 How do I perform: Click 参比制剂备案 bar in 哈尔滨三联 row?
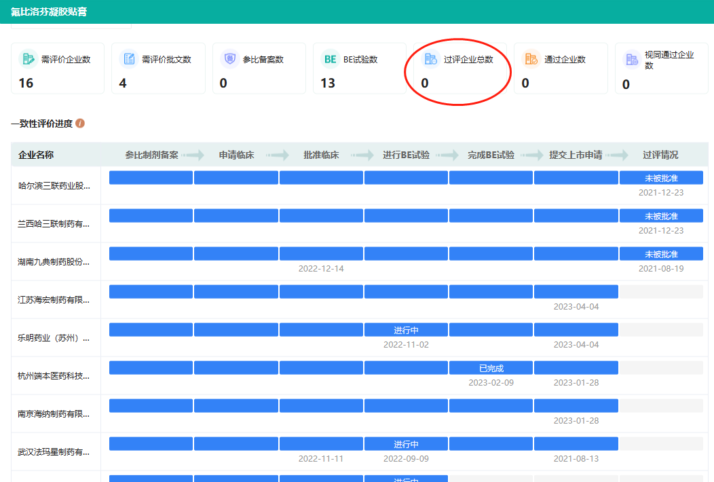pyautogui.click(x=151, y=178)
